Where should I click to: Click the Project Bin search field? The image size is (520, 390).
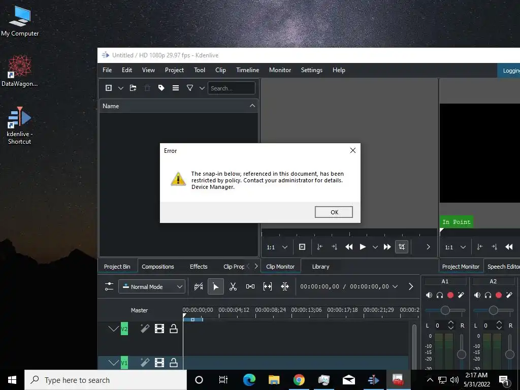[231, 88]
